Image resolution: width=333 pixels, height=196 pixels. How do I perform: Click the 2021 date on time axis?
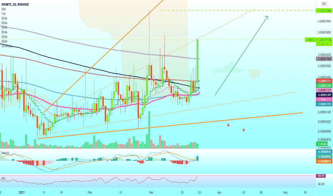[22, 192]
